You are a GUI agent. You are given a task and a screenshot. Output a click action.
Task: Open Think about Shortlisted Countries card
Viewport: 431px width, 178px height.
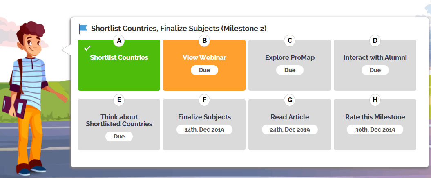[119, 125]
